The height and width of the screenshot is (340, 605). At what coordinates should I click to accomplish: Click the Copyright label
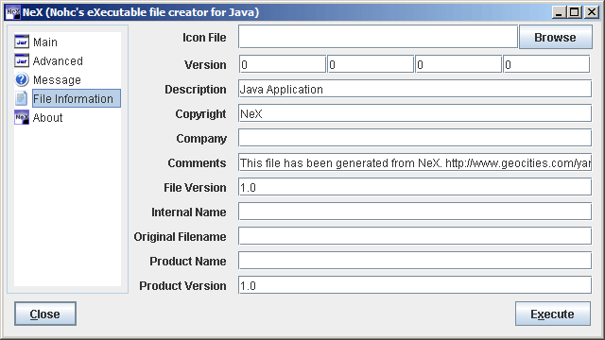click(x=200, y=114)
